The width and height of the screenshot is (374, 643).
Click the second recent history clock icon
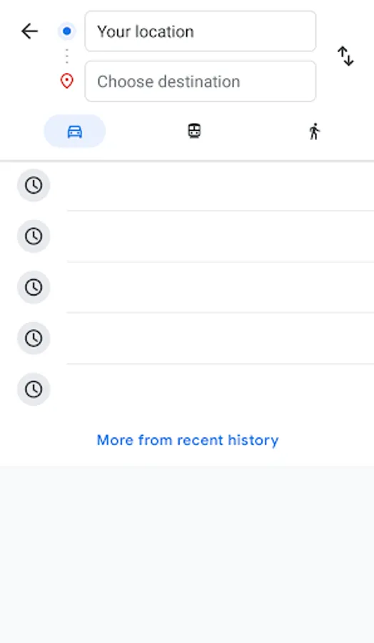point(34,236)
